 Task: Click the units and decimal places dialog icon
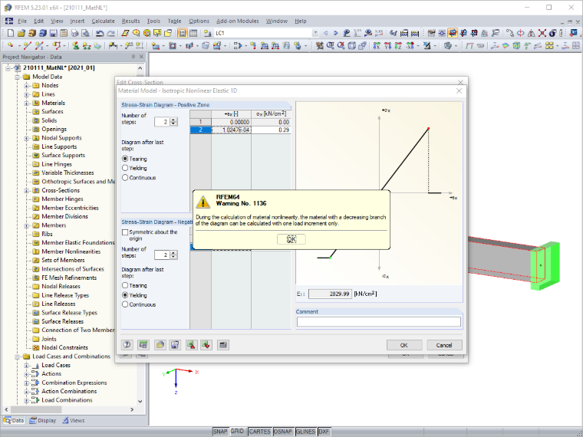point(143,345)
